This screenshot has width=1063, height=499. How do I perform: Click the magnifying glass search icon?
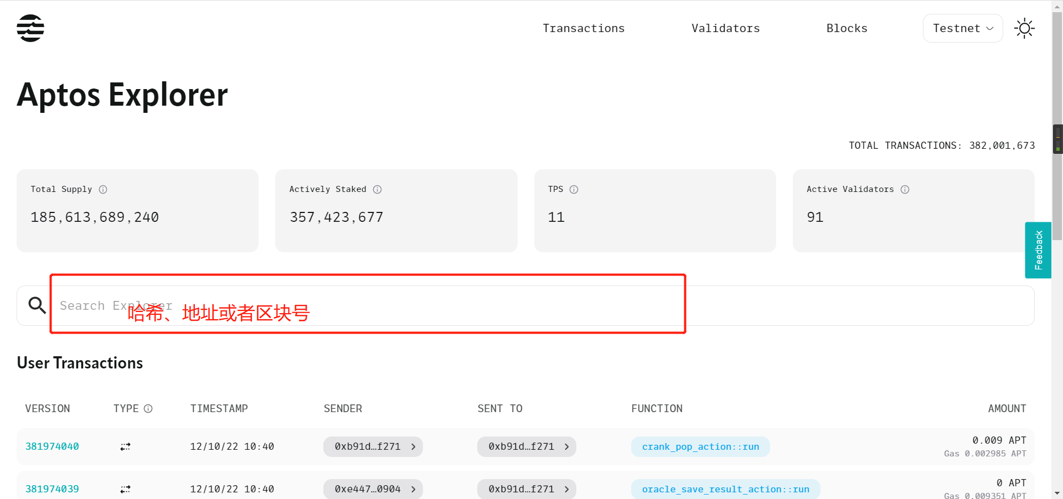tap(37, 305)
